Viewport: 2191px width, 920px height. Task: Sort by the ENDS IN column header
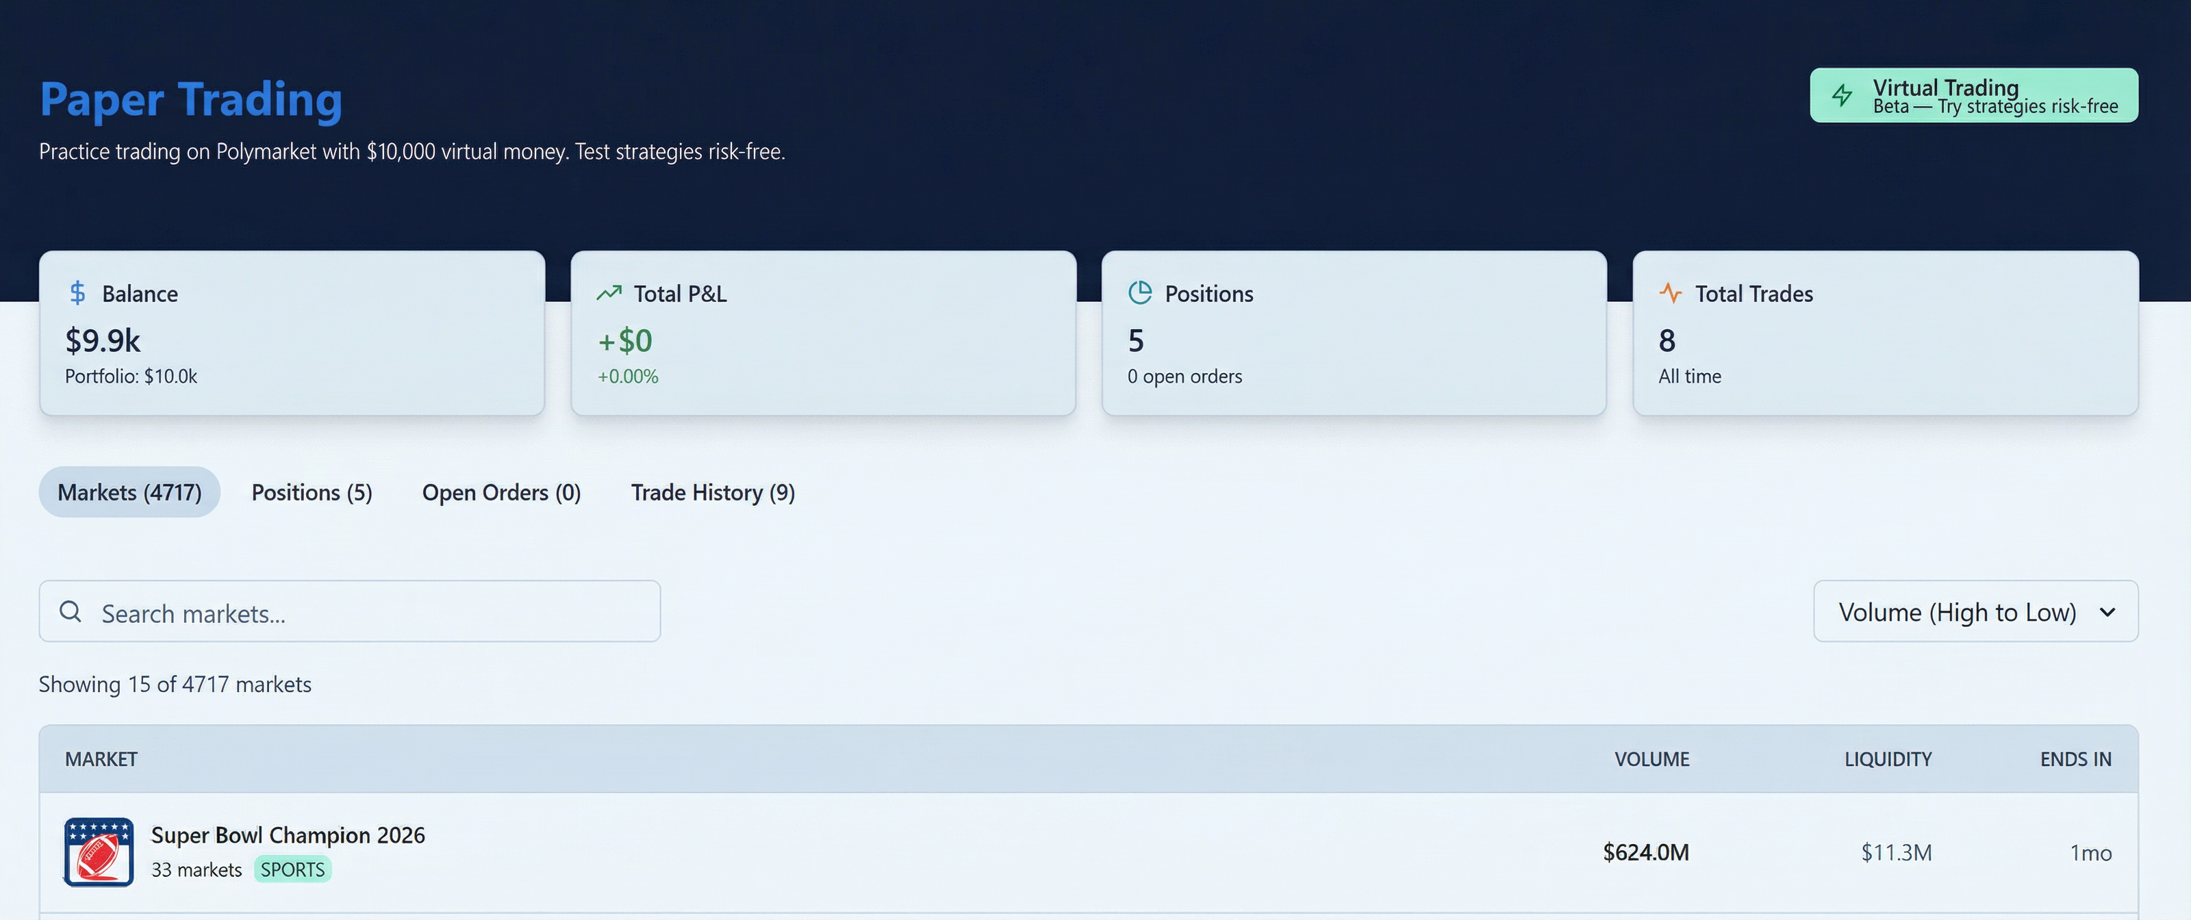tap(2075, 759)
